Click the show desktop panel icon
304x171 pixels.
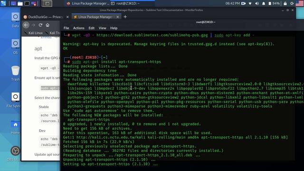click(13, 3)
